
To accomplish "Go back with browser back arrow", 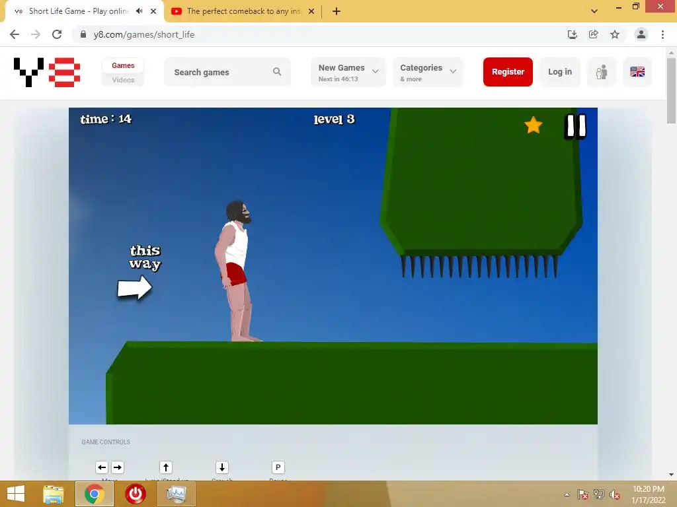I will click(15, 34).
